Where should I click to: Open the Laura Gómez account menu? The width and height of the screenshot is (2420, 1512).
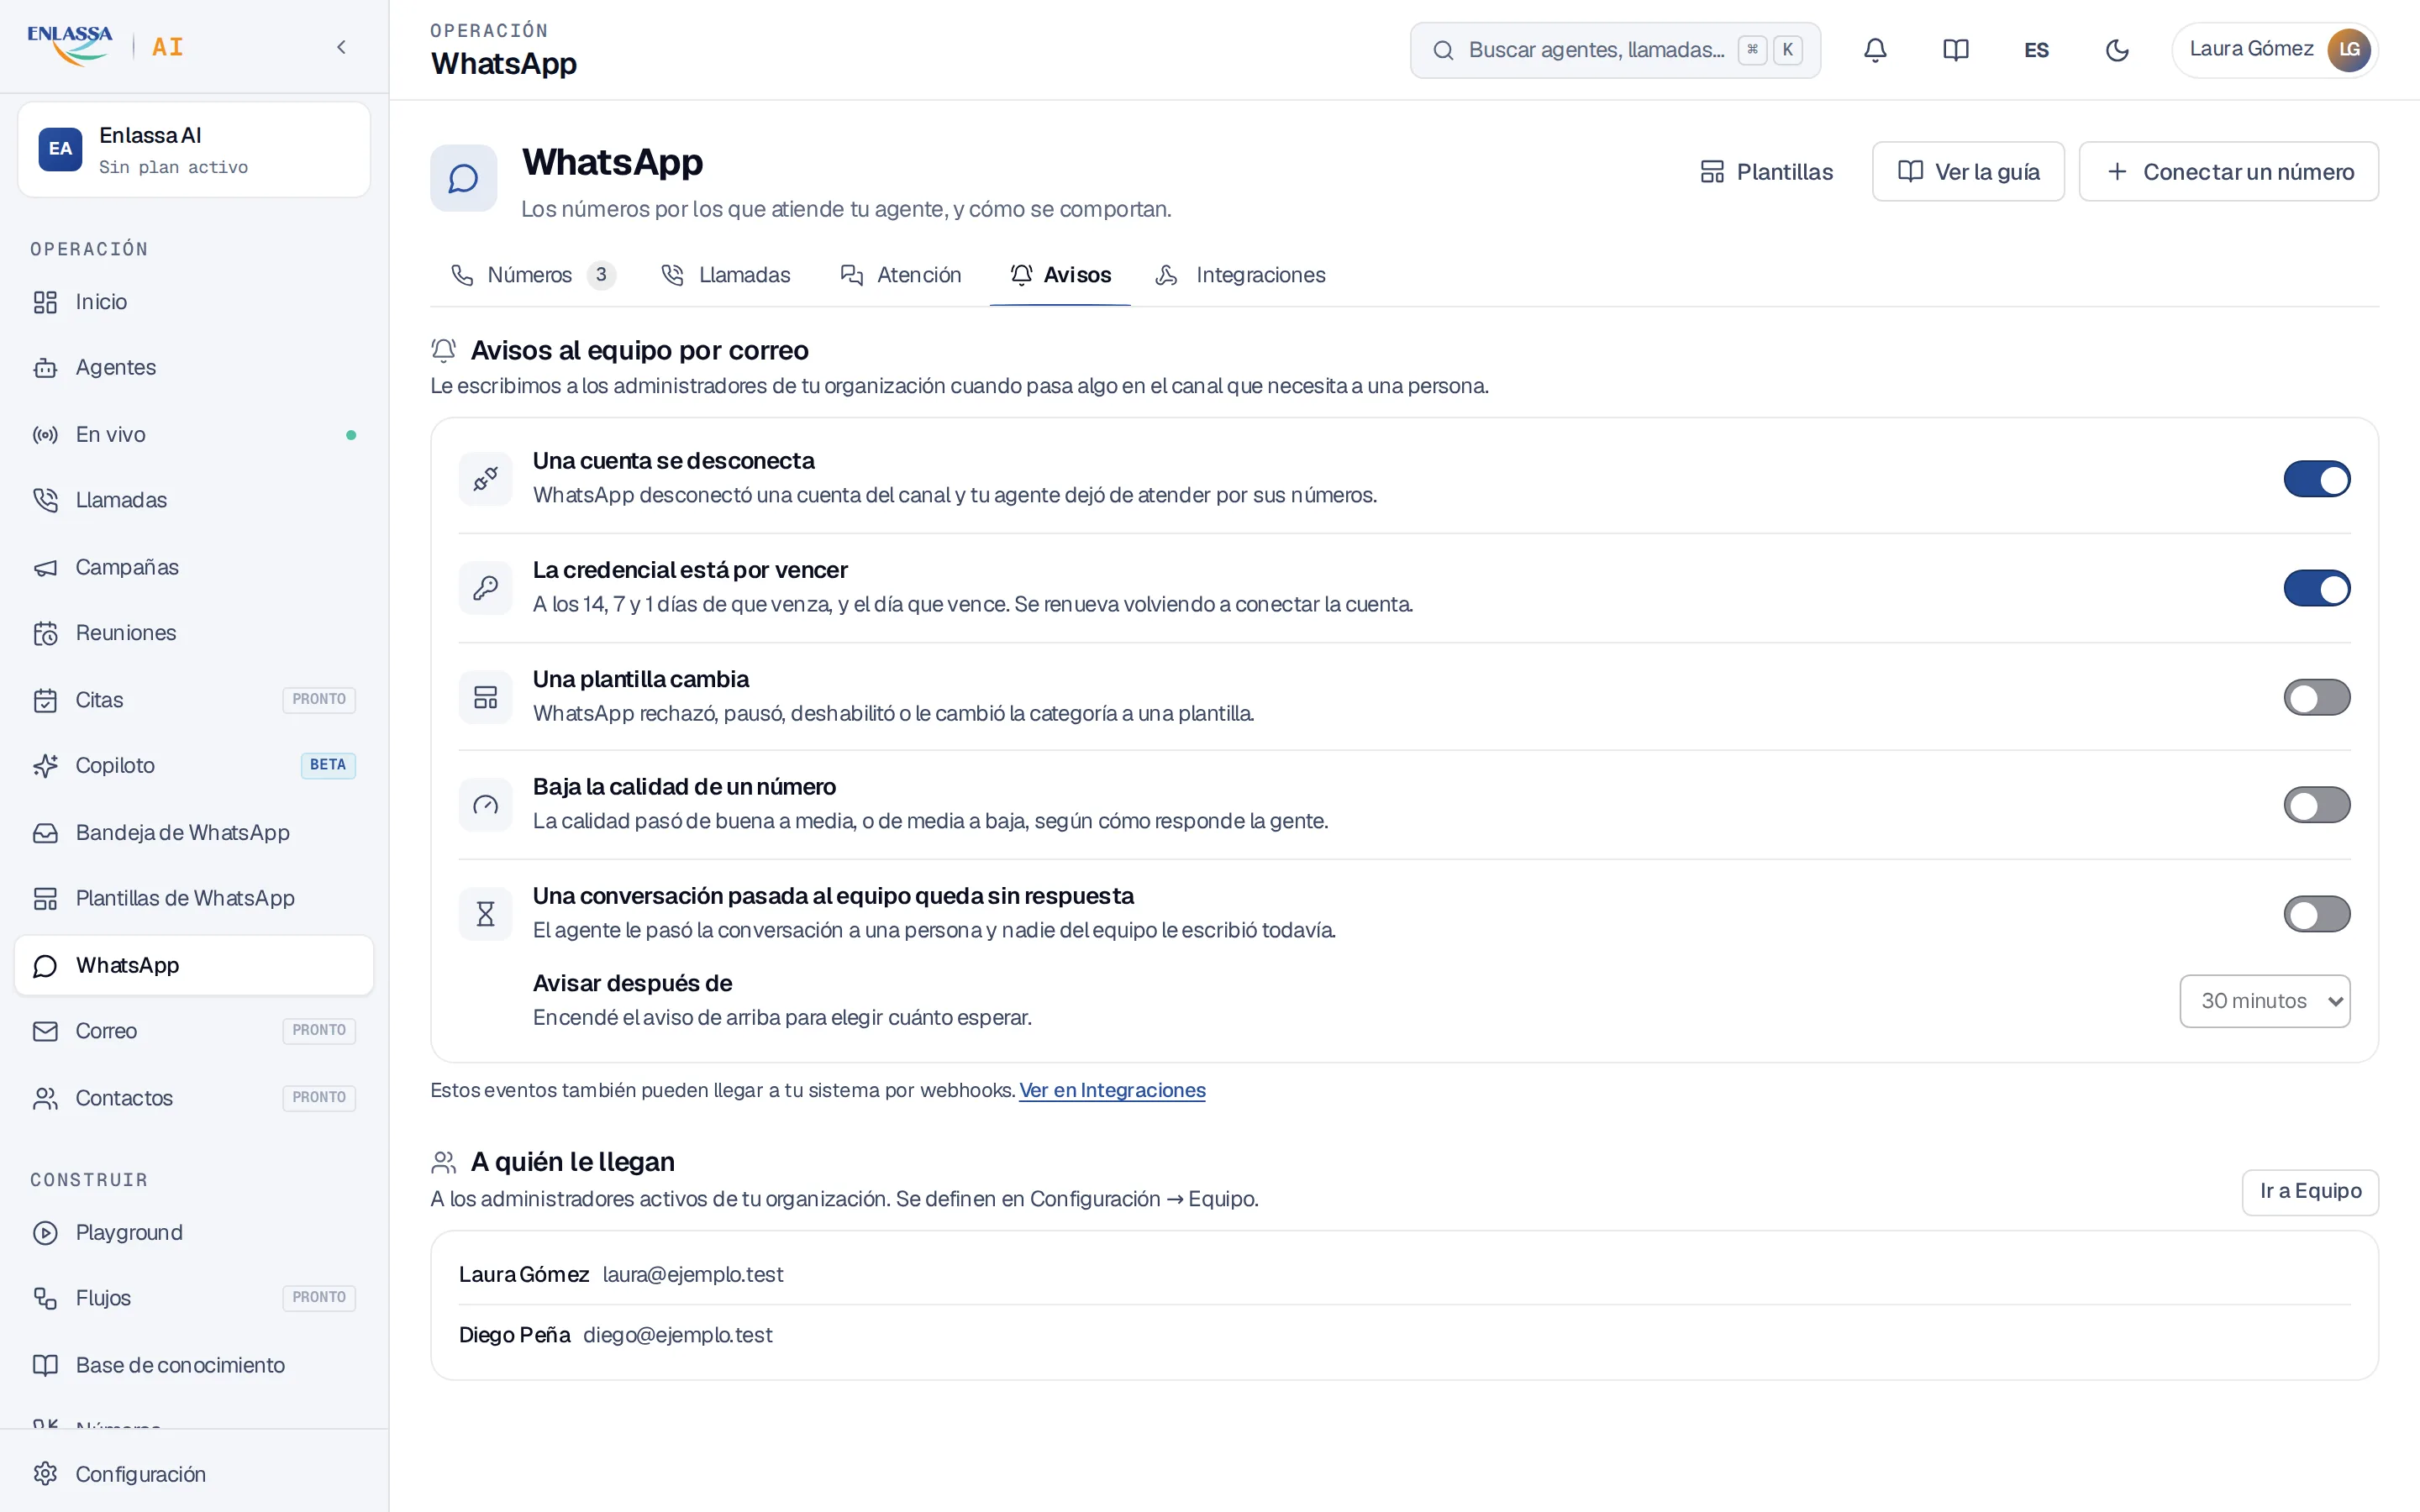coord(2274,50)
